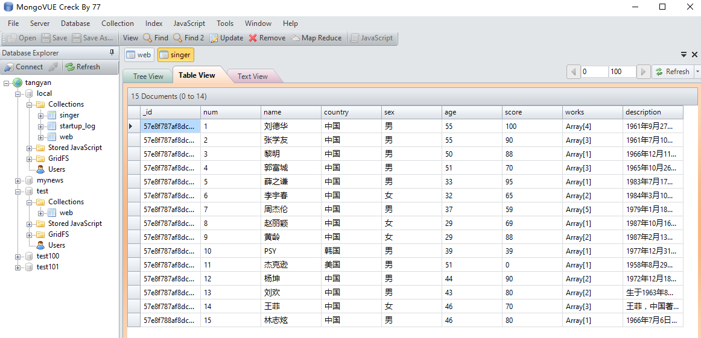The image size is (701, 338).
Task: Open the Refresh button dropdown arrow
Action: [697, 72]
